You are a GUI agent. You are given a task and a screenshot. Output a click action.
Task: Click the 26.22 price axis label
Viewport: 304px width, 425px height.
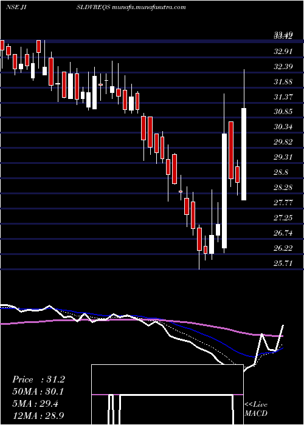(x=283, y=248)
